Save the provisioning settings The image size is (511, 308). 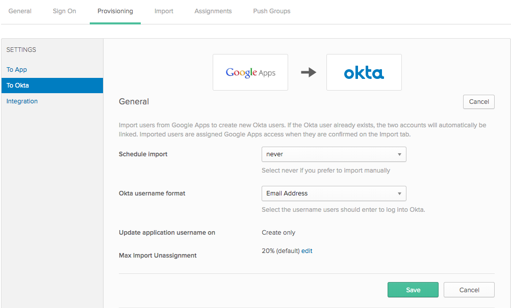coord(413,290)
